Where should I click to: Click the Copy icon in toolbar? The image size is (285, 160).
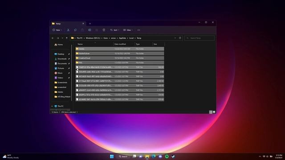pyautogui.click(x=75, y=30)
